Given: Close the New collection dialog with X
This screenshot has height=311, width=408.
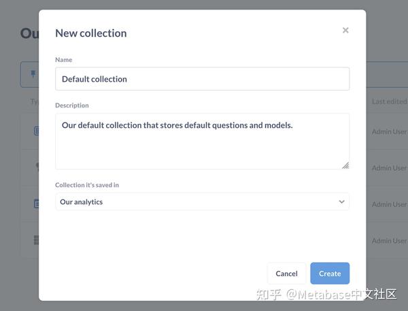Looking at the screenshot, I should click(345, 31).
